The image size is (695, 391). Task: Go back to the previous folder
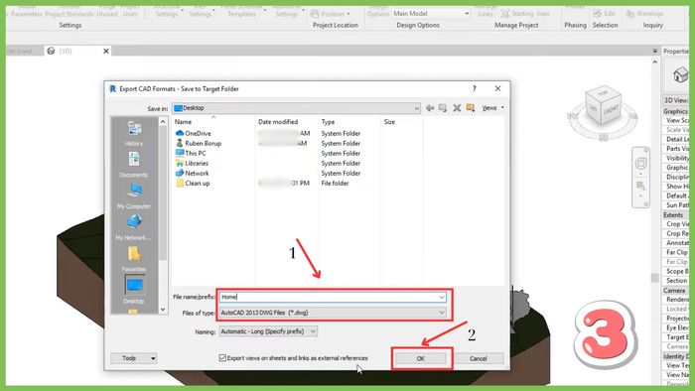(x=430, y=108)
